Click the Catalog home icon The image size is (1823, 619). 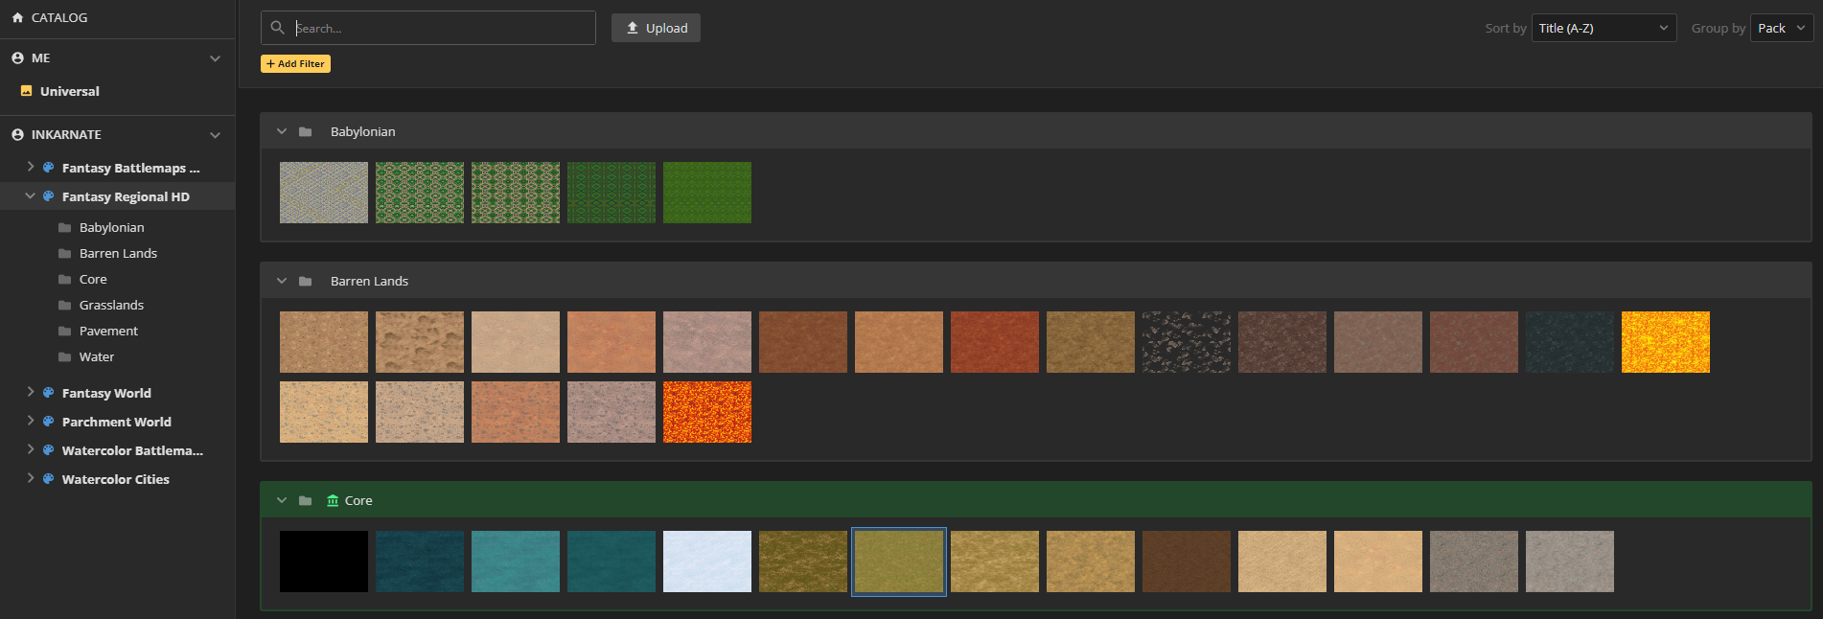(x=17, y=17)
